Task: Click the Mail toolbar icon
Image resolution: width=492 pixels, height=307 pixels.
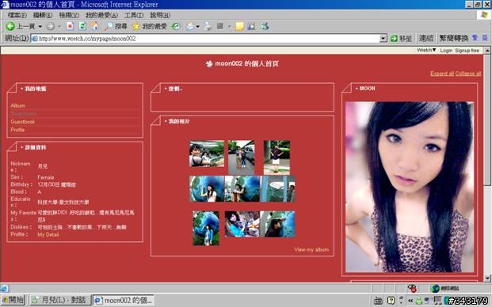Action: point(190,26)
